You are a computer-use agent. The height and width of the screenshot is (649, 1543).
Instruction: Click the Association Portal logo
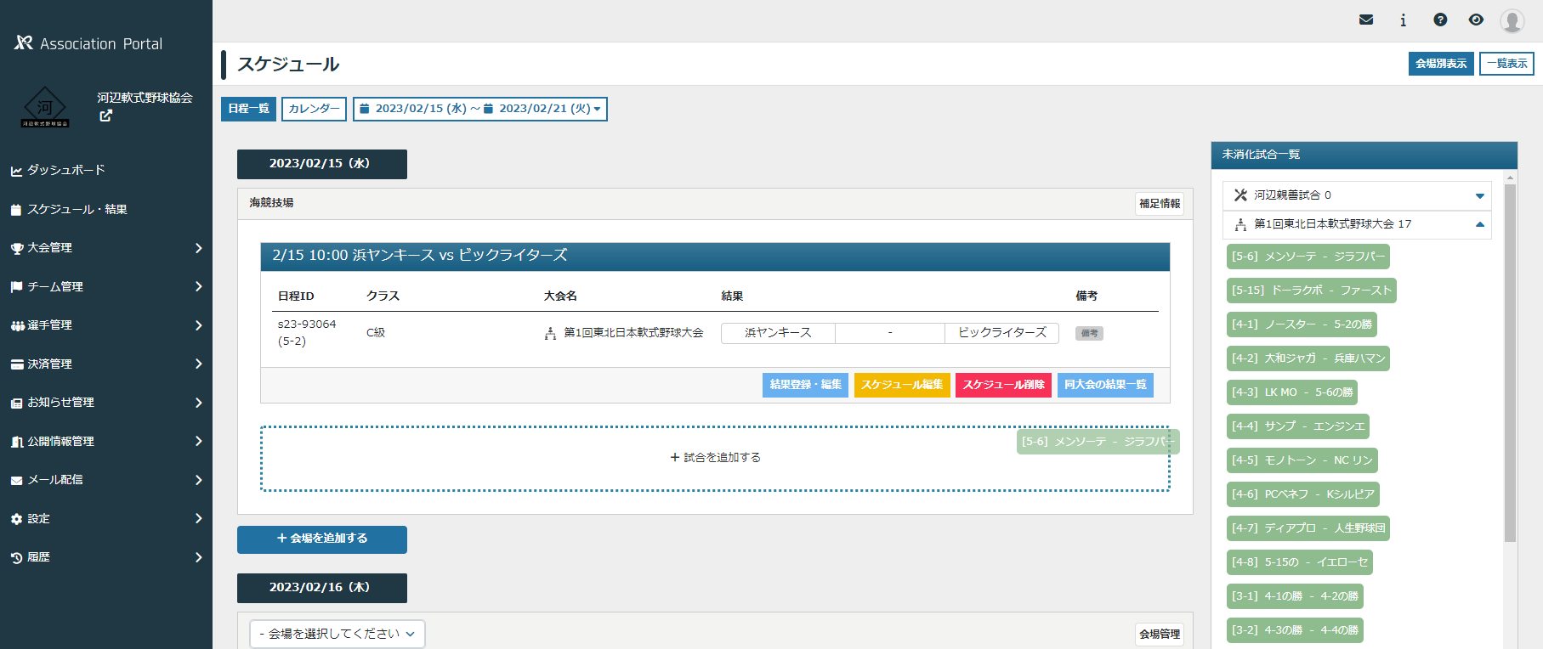88,43
